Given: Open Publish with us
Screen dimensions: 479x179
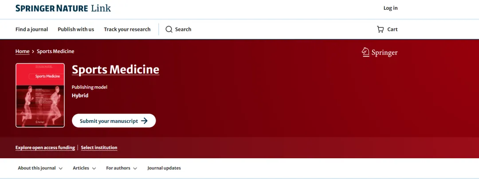Looking at the screenshot, I should coord(76,29).
